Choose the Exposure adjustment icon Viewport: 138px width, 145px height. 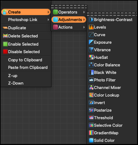click(91, 42)
